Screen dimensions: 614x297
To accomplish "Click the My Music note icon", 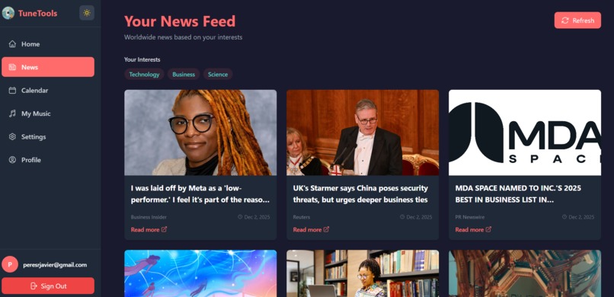I will point(12,113).
